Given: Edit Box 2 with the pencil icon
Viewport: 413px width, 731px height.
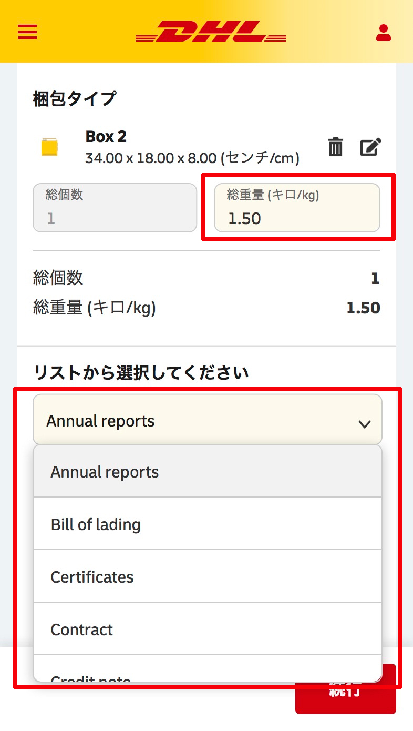Looking at the screenshot, I should (371, 147).
